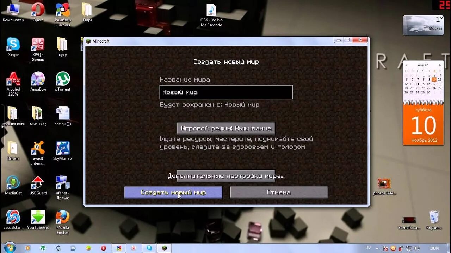
Task: Launch the Opera desktop shortcut
Action: (x=38, y=12)
